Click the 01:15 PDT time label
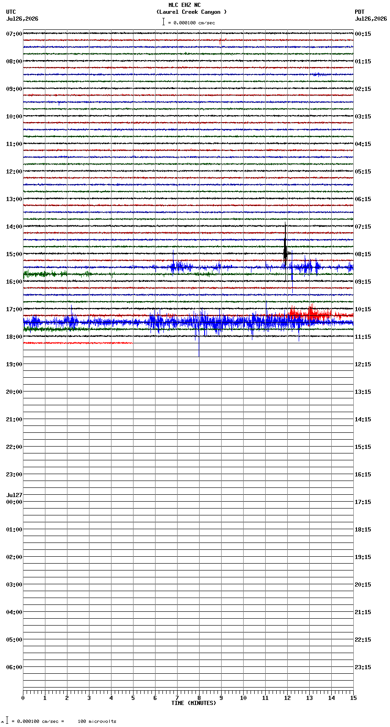This screenshot has height=727, width=390. [363, 62]
